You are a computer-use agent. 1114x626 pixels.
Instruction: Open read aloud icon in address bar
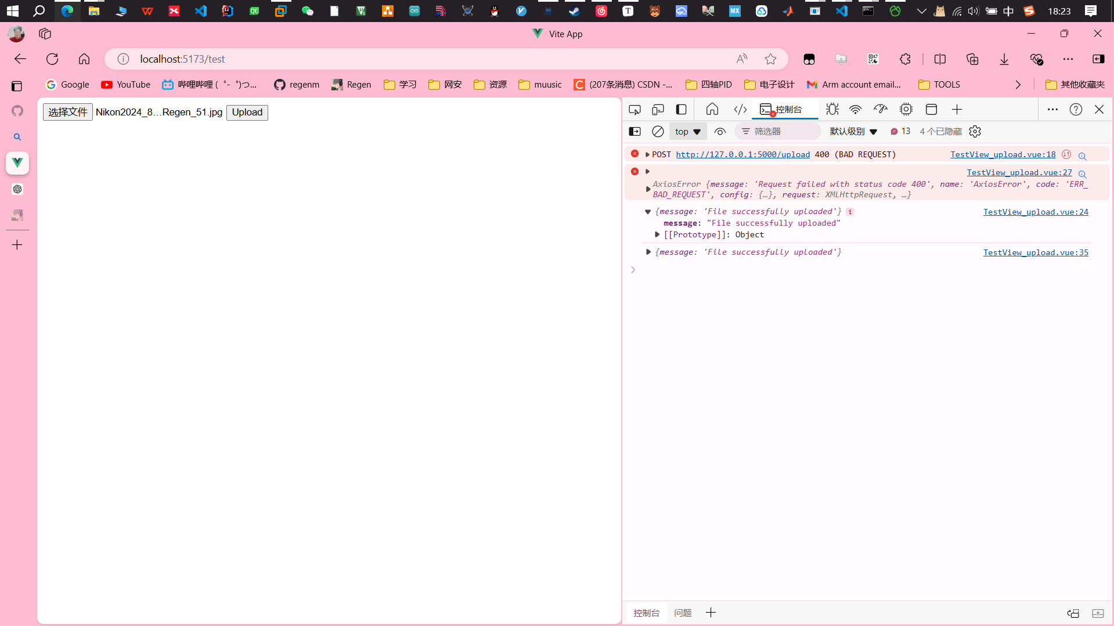[742, 59]
